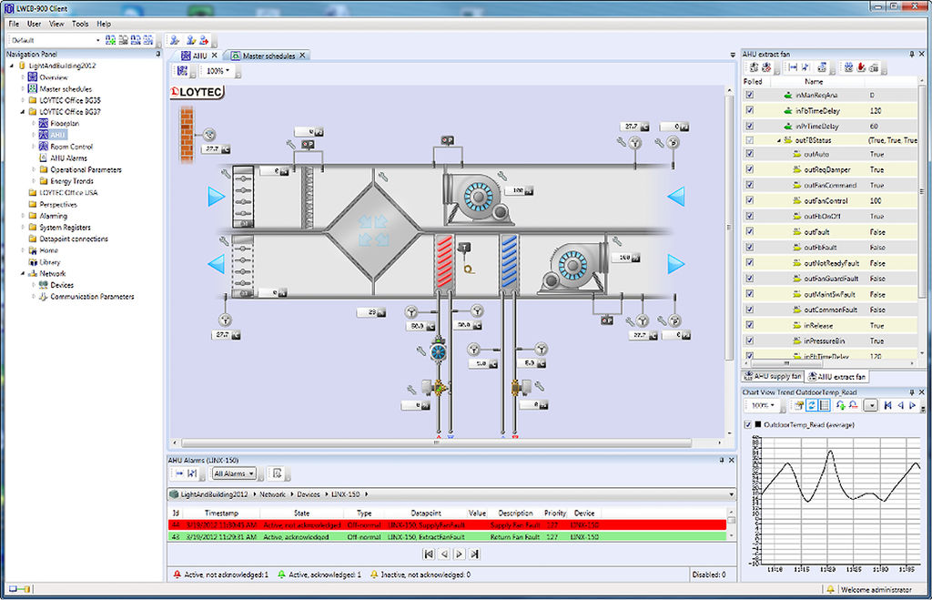Click the heat exchanger diamond graphic
This screenshot has height=600, width=932.
[x=373, y=230]
